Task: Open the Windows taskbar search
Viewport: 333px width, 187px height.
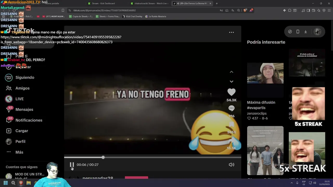Action: [x=13, y=183]
